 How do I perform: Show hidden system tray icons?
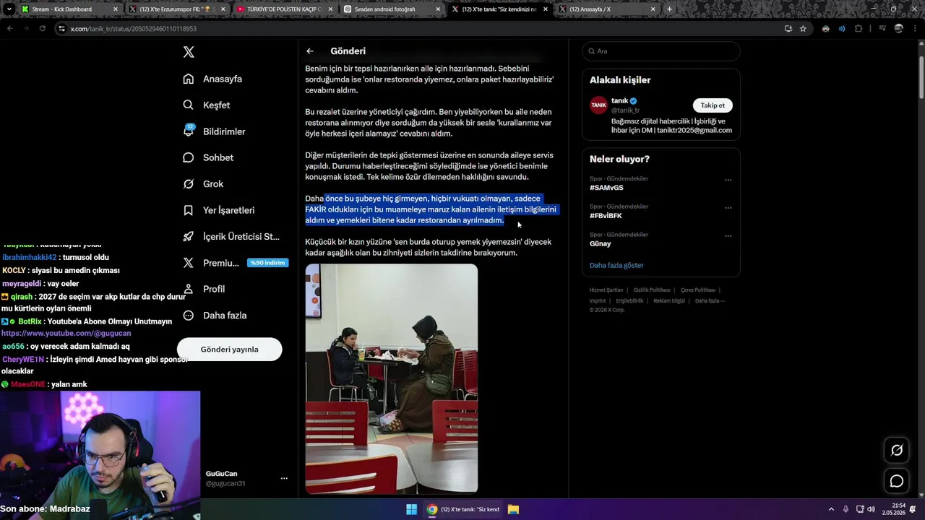pyautogui.click(x=831, y=509)
